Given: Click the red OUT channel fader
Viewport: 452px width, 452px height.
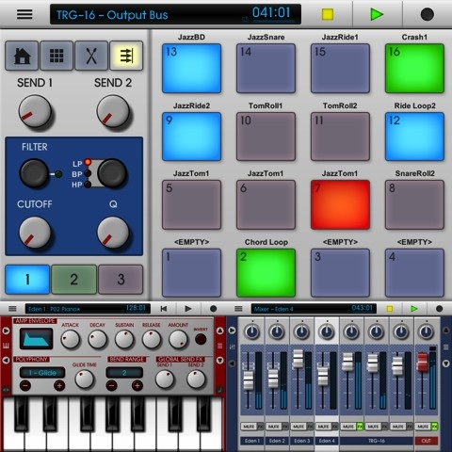Looking at the screenshot, I should pyautogui.click(x=423, y=362).
